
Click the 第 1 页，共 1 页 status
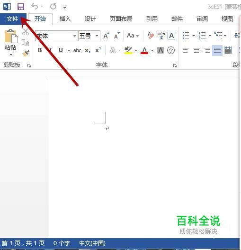coord(23,243)
